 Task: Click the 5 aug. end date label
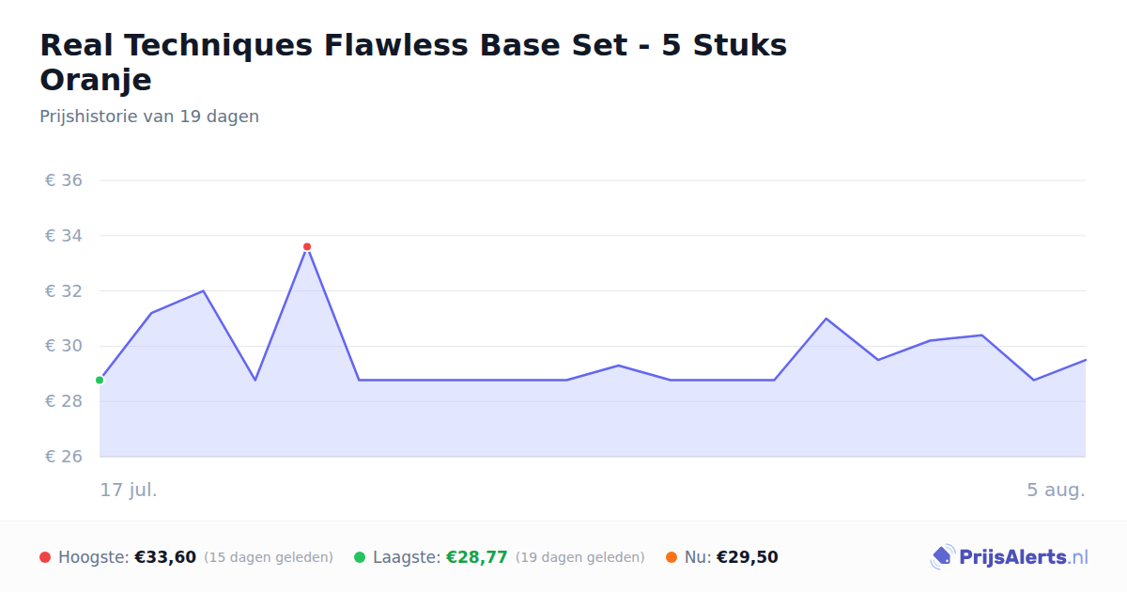(1056, 491)
